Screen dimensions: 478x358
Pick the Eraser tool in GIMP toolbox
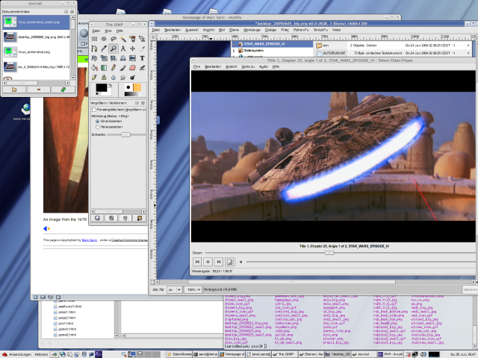(131, 68)
